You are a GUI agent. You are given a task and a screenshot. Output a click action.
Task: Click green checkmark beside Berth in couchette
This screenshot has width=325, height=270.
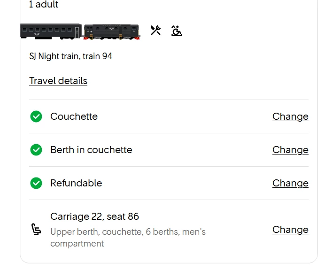pos(36,150)
